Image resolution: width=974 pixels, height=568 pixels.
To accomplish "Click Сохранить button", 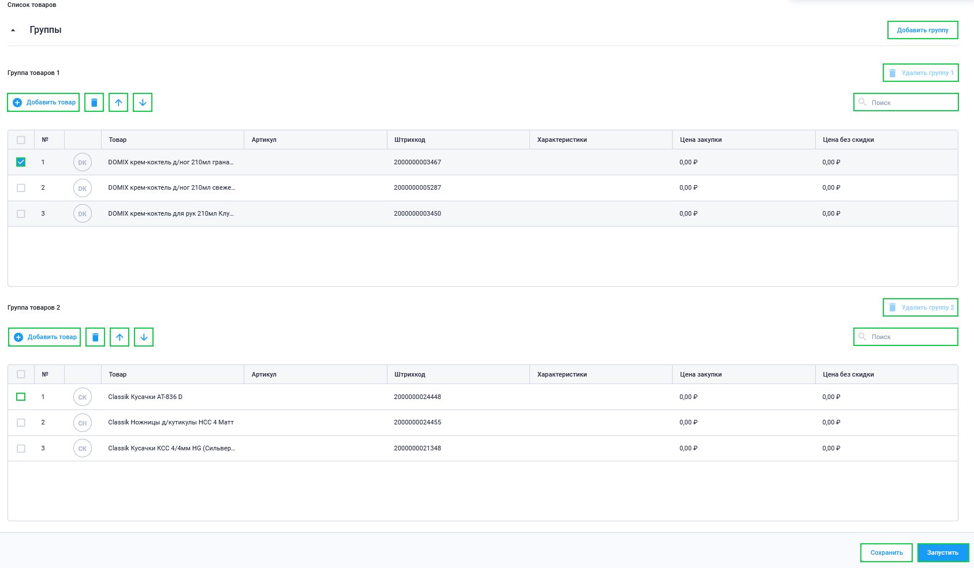I will [886, 552].
